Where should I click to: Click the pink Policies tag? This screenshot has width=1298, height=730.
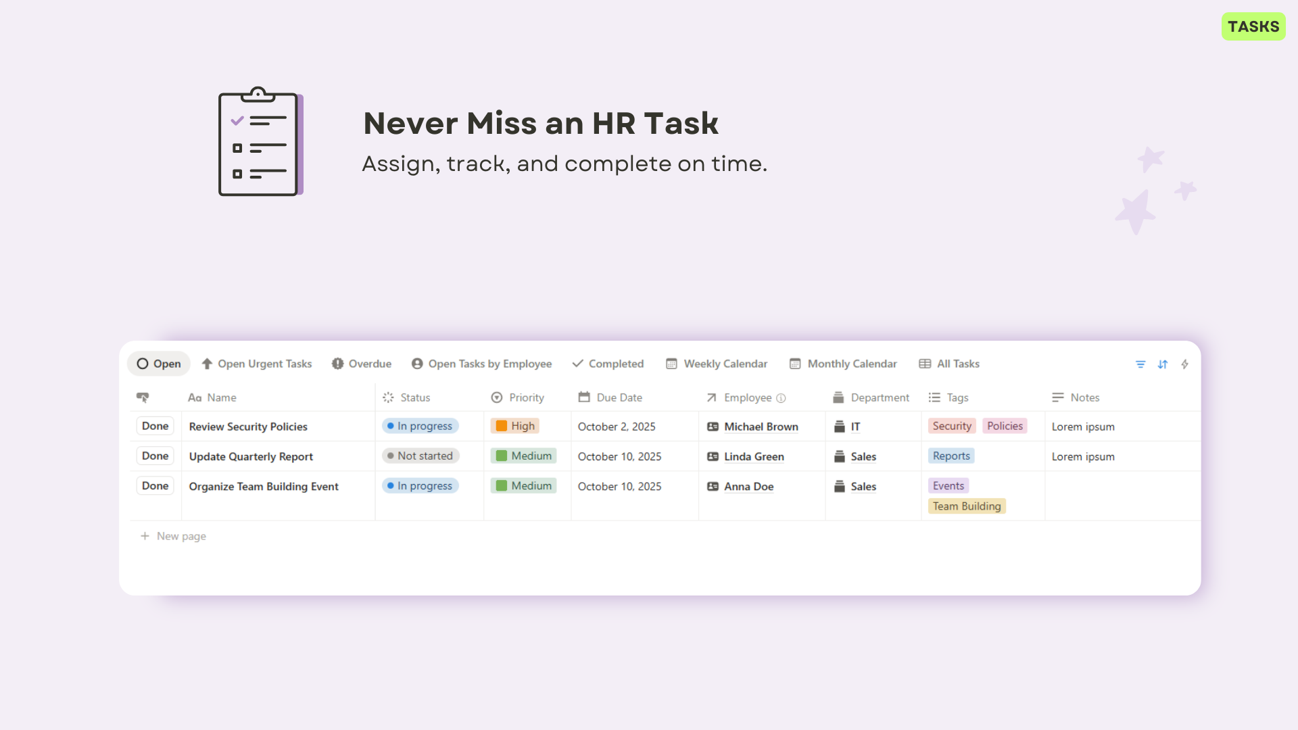coord(1005,426)
